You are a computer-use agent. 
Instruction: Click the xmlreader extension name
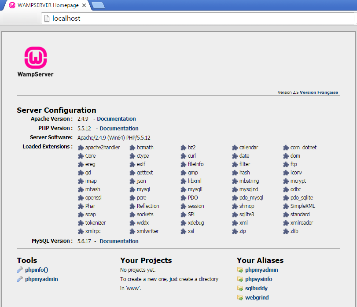[x=302, y=223]
